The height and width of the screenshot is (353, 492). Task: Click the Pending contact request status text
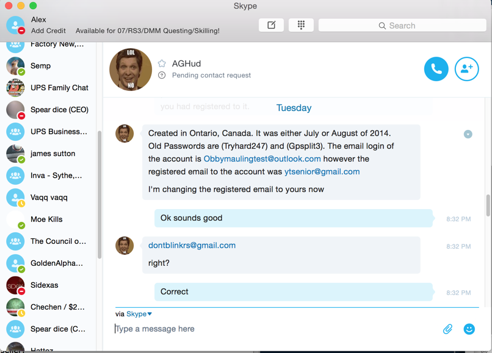point(211,75)
